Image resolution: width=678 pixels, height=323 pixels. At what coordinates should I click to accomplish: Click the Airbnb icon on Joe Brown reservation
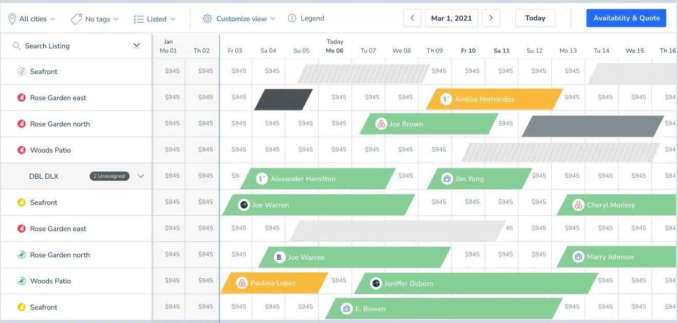pyautogui.click(x=381, y=124)
